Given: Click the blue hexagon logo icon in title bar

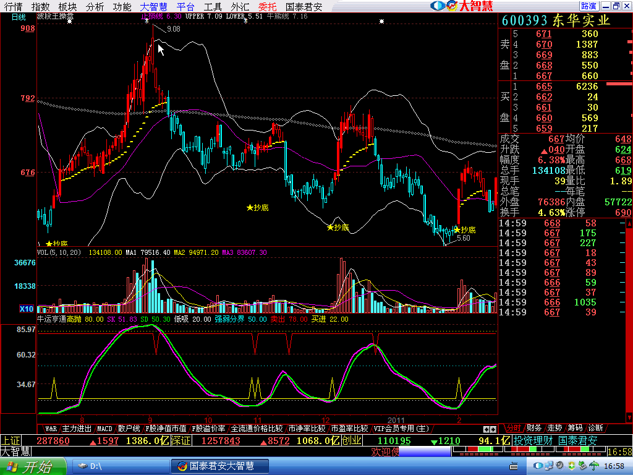Looking at the screenshot, I should click(437, 6).
